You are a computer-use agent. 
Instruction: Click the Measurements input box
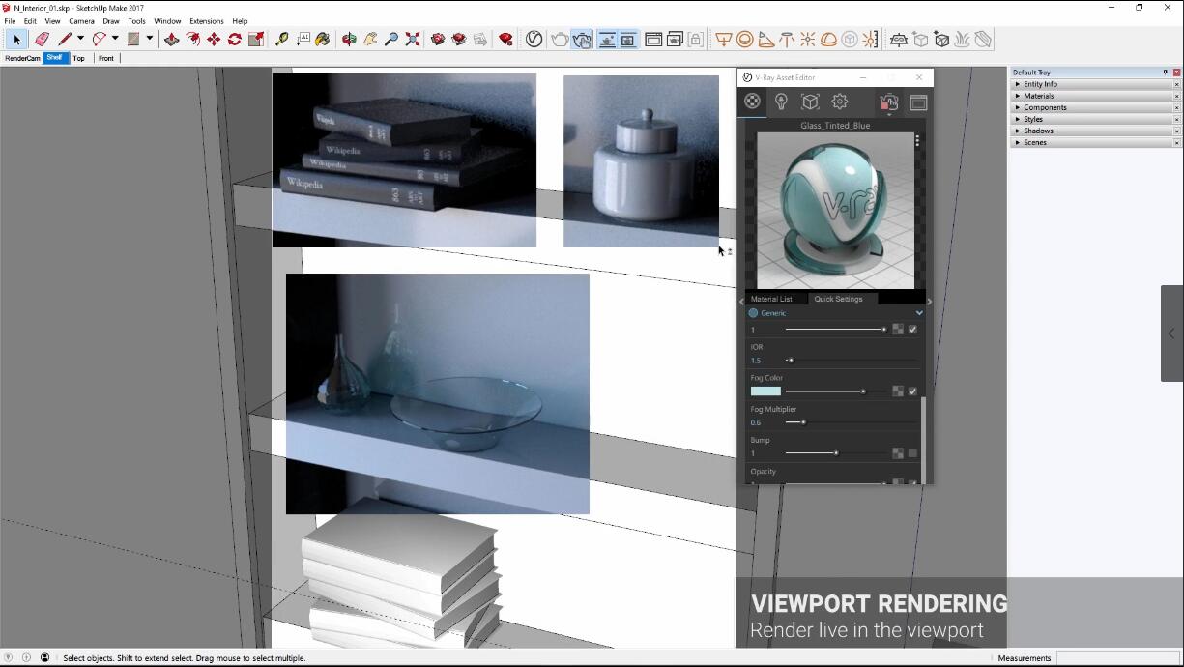click(x=1116, y=658)
